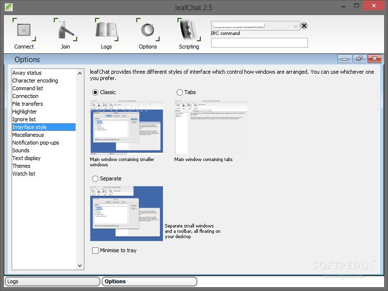Select Notification pop-ups category
Screen dimensions: 388x291
[44, 143]
